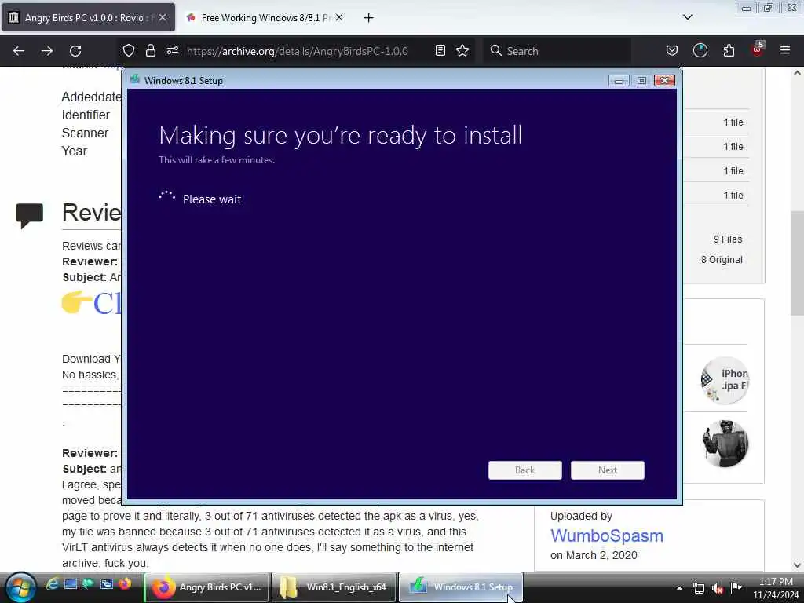Screen dimensions: 804x603
Task: Open the Pocket save icon
Action: [672, 50]
